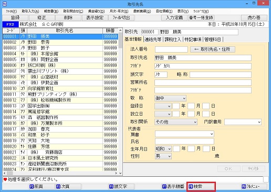Select row 000006 折口印刷(株)

pos(60,65)
